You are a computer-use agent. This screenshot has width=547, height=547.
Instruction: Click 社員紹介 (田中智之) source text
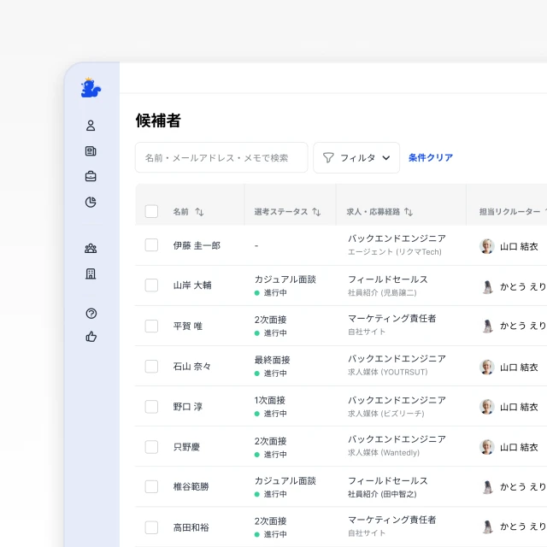(x=382, y=494)
